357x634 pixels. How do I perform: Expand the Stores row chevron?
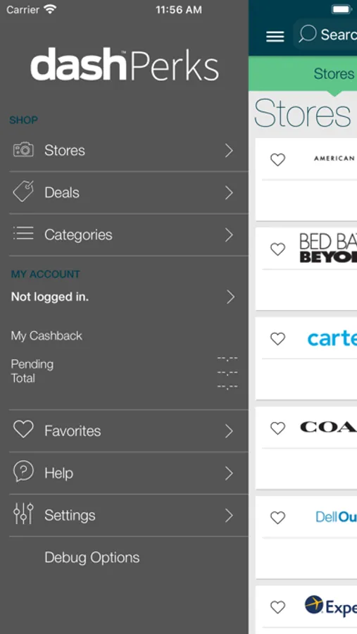(230, 151)
